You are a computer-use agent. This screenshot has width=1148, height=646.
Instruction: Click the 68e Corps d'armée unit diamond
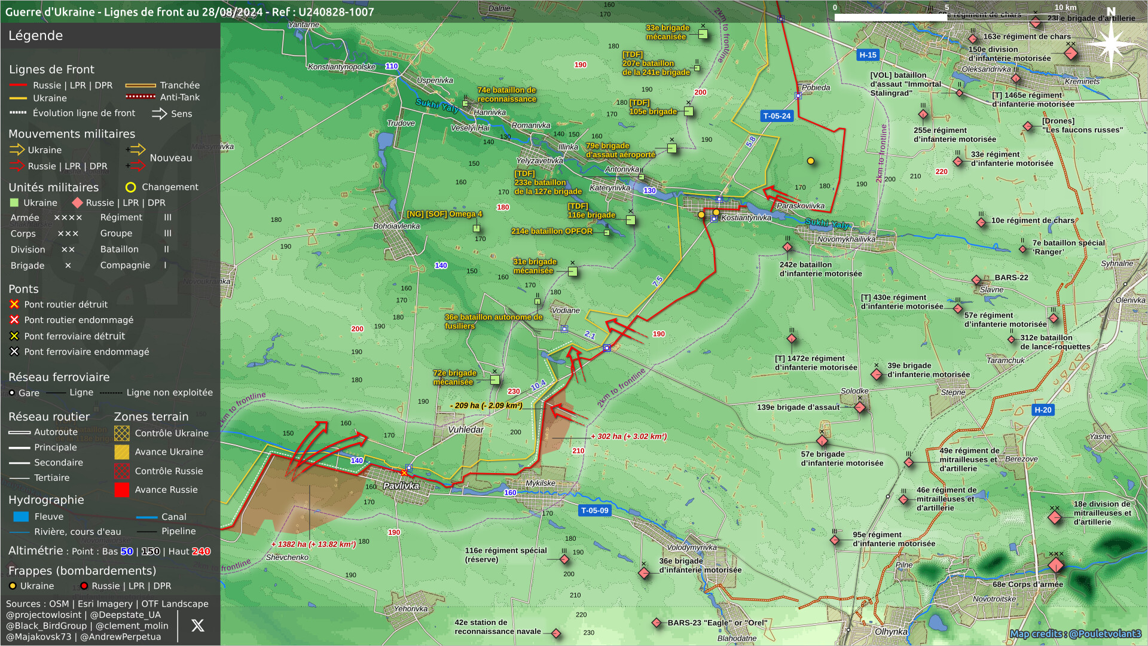tap(1056, 565)
